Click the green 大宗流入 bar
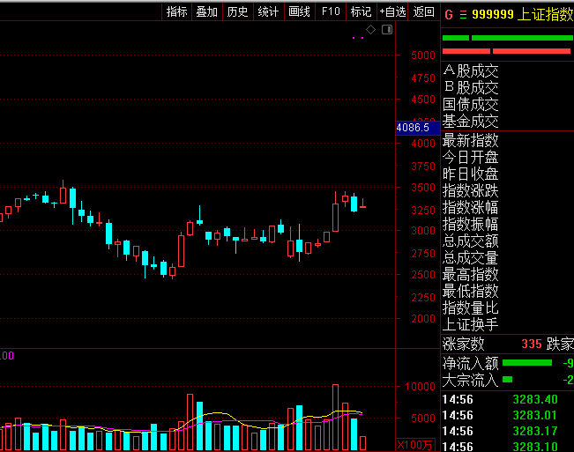This screenshot has width=574, height=452. (x=507, y=380)
